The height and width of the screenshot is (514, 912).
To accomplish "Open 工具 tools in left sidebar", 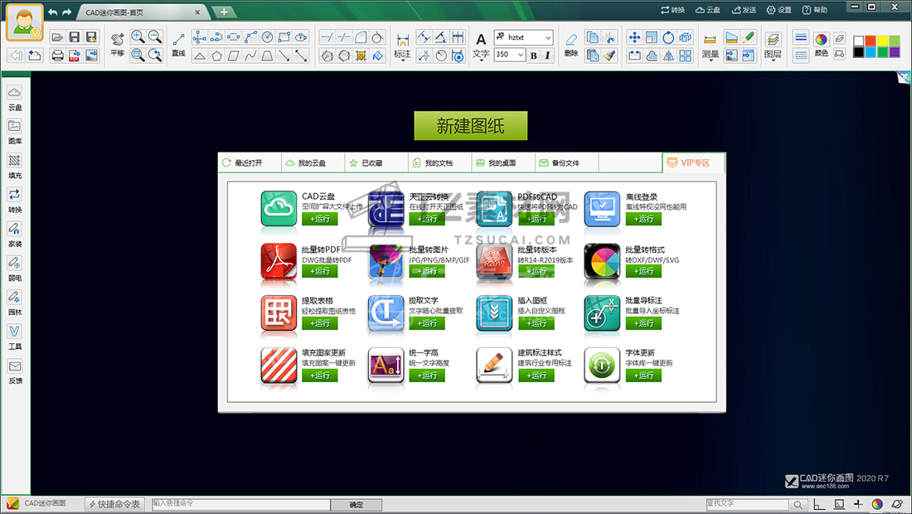I will point(15,337).
